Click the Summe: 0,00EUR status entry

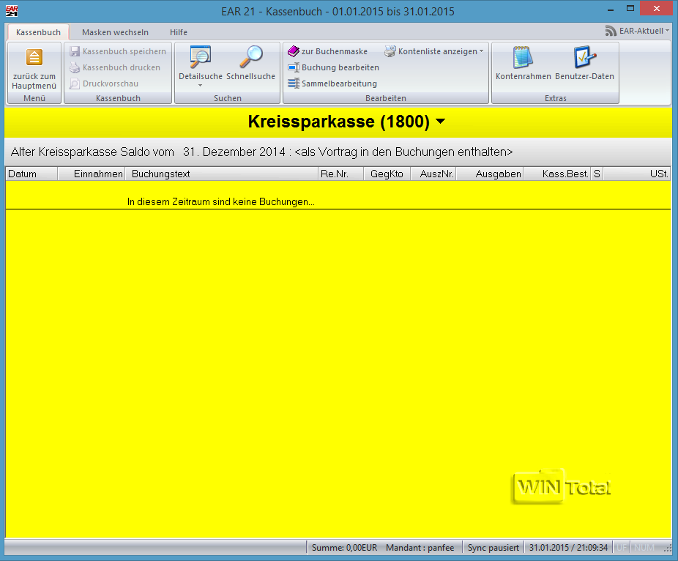[x=344, y=548]
